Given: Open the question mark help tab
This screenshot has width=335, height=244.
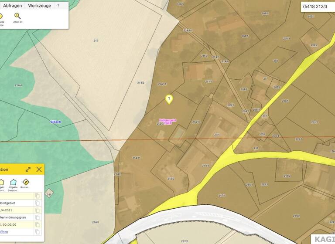Looking at the screenshot, I should [x=58, y=6].
